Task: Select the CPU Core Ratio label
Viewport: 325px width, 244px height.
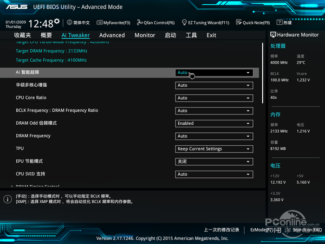Action: [31, 98]
